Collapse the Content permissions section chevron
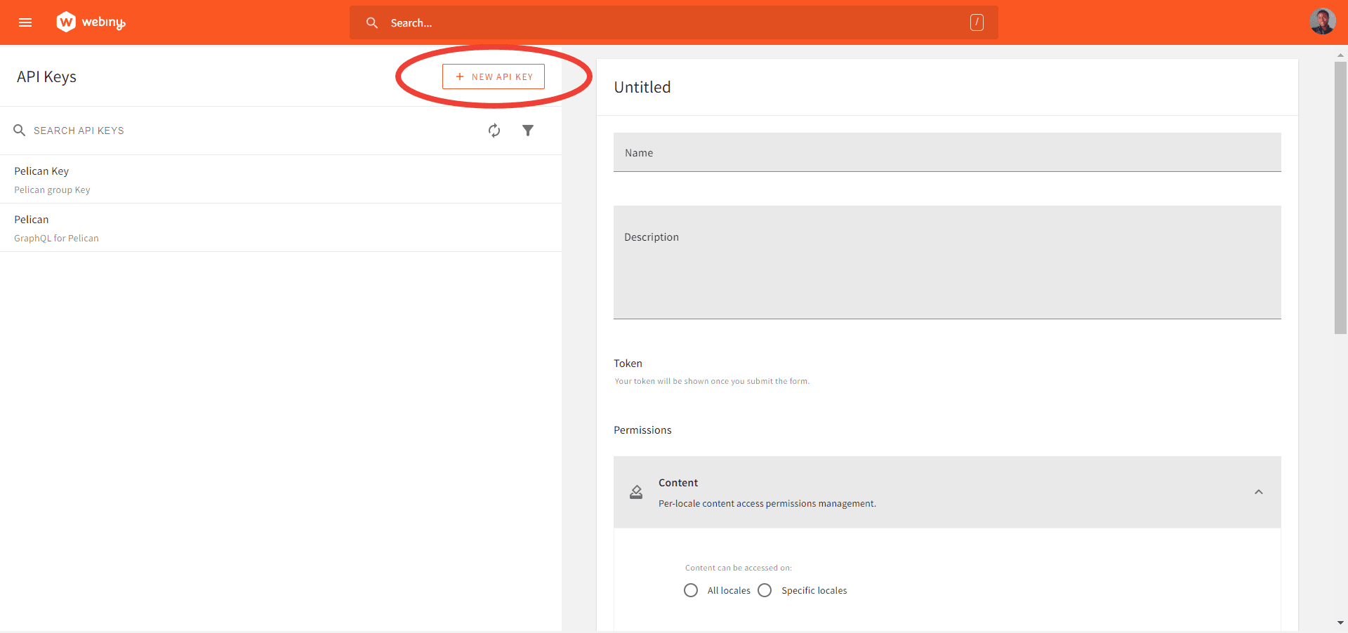1348x633 pixels. click(1259, 492)
